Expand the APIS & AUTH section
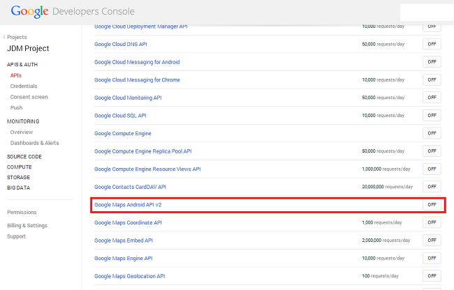 [x=22, y=64]
